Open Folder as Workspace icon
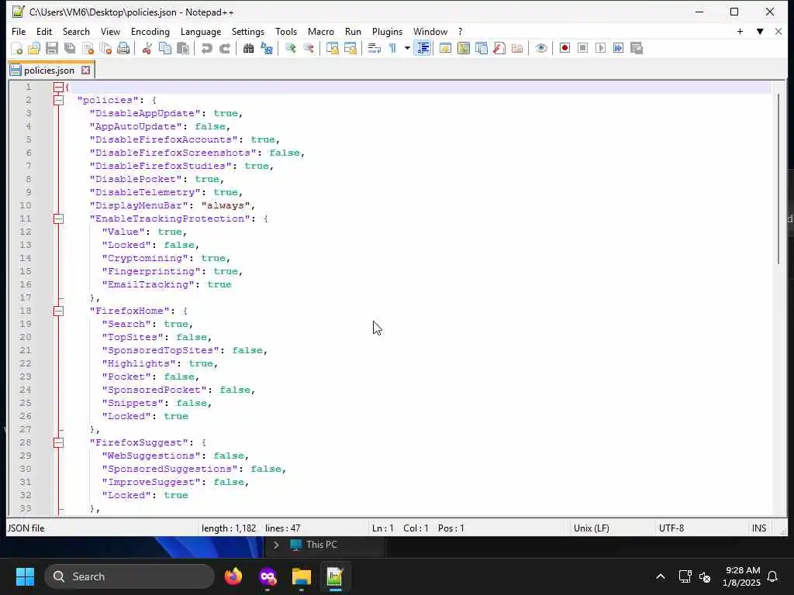This screenshot has width=794, height=595. [x=517, y=48]
